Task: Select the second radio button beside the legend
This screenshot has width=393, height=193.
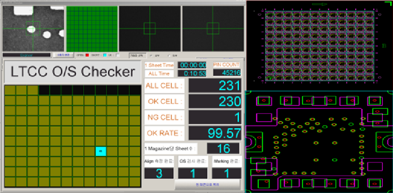Action: 170,55
